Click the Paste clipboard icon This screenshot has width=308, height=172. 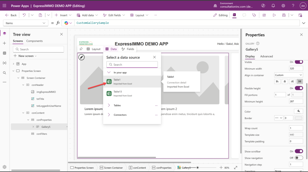pos(40,15)
